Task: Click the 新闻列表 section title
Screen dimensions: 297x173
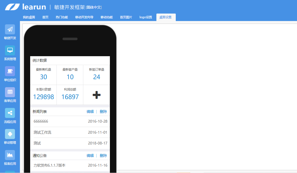Action: [x=40, y=112]
